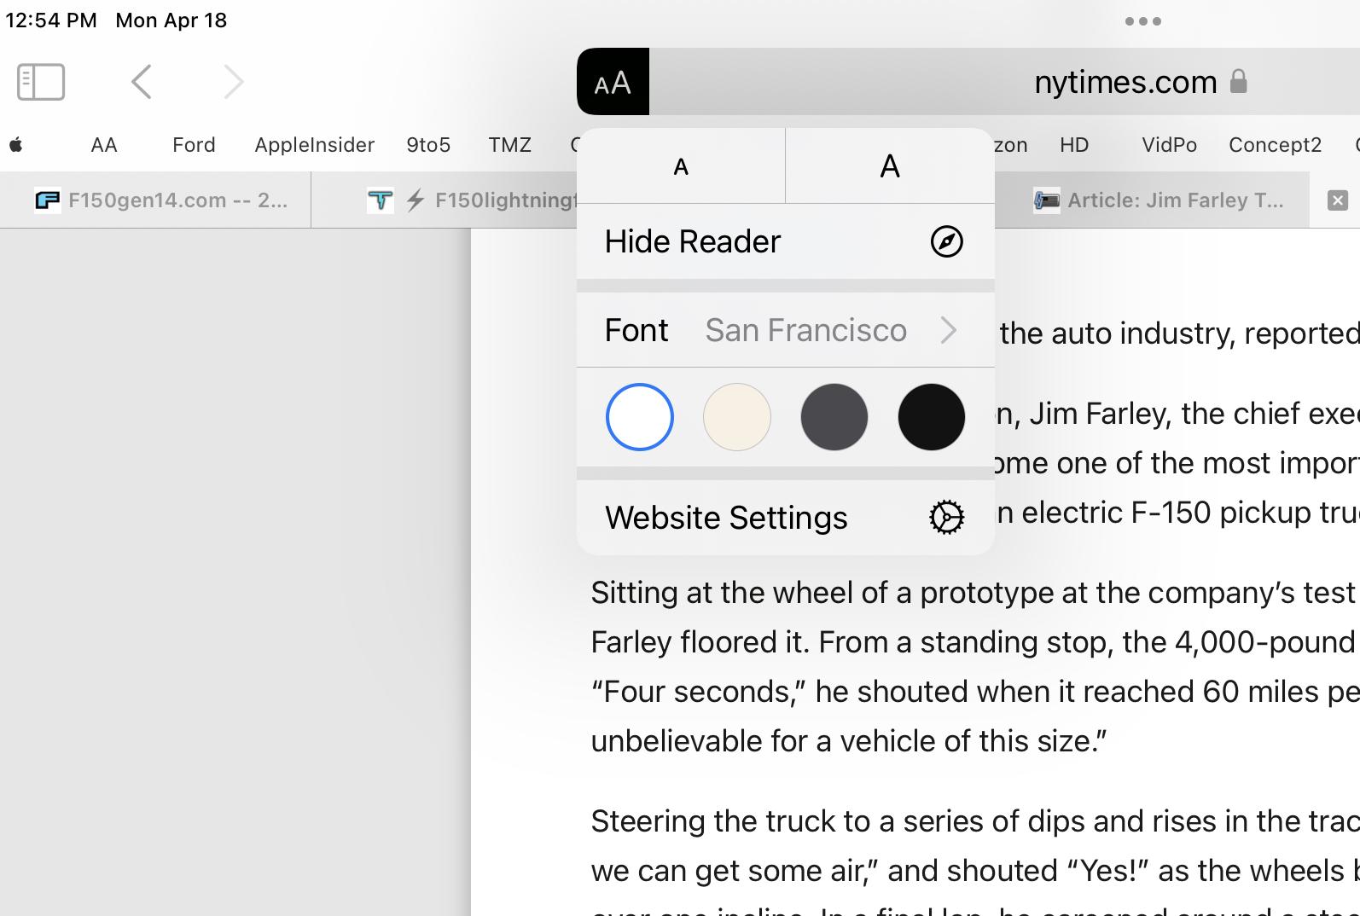Open the HD bookmark

tap(1074, 145)
